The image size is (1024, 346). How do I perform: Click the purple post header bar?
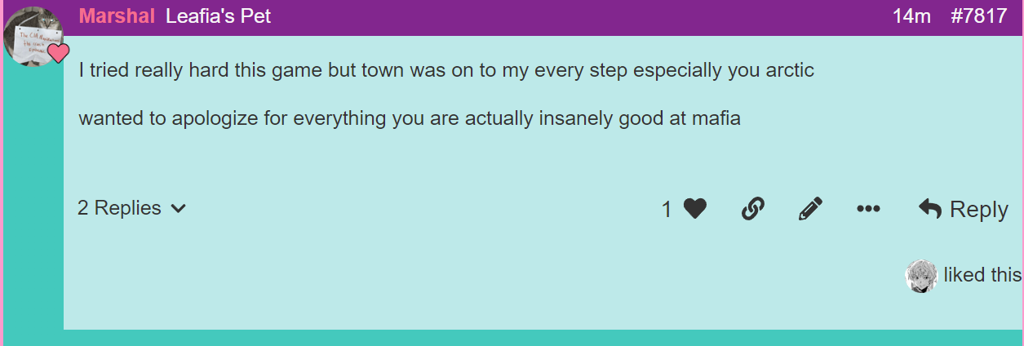point(543,17)
